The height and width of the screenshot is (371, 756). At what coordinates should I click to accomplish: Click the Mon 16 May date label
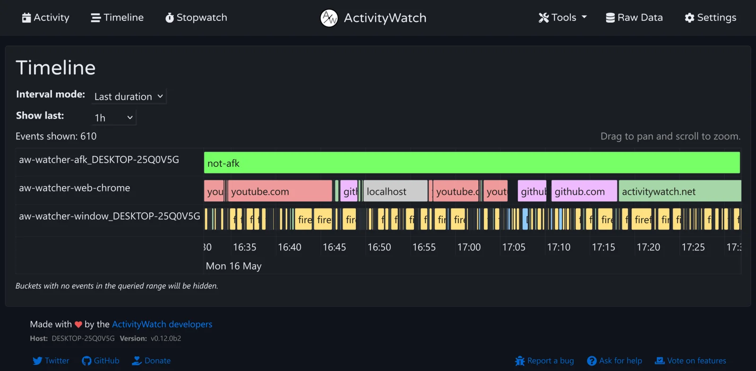click(234, 266)
